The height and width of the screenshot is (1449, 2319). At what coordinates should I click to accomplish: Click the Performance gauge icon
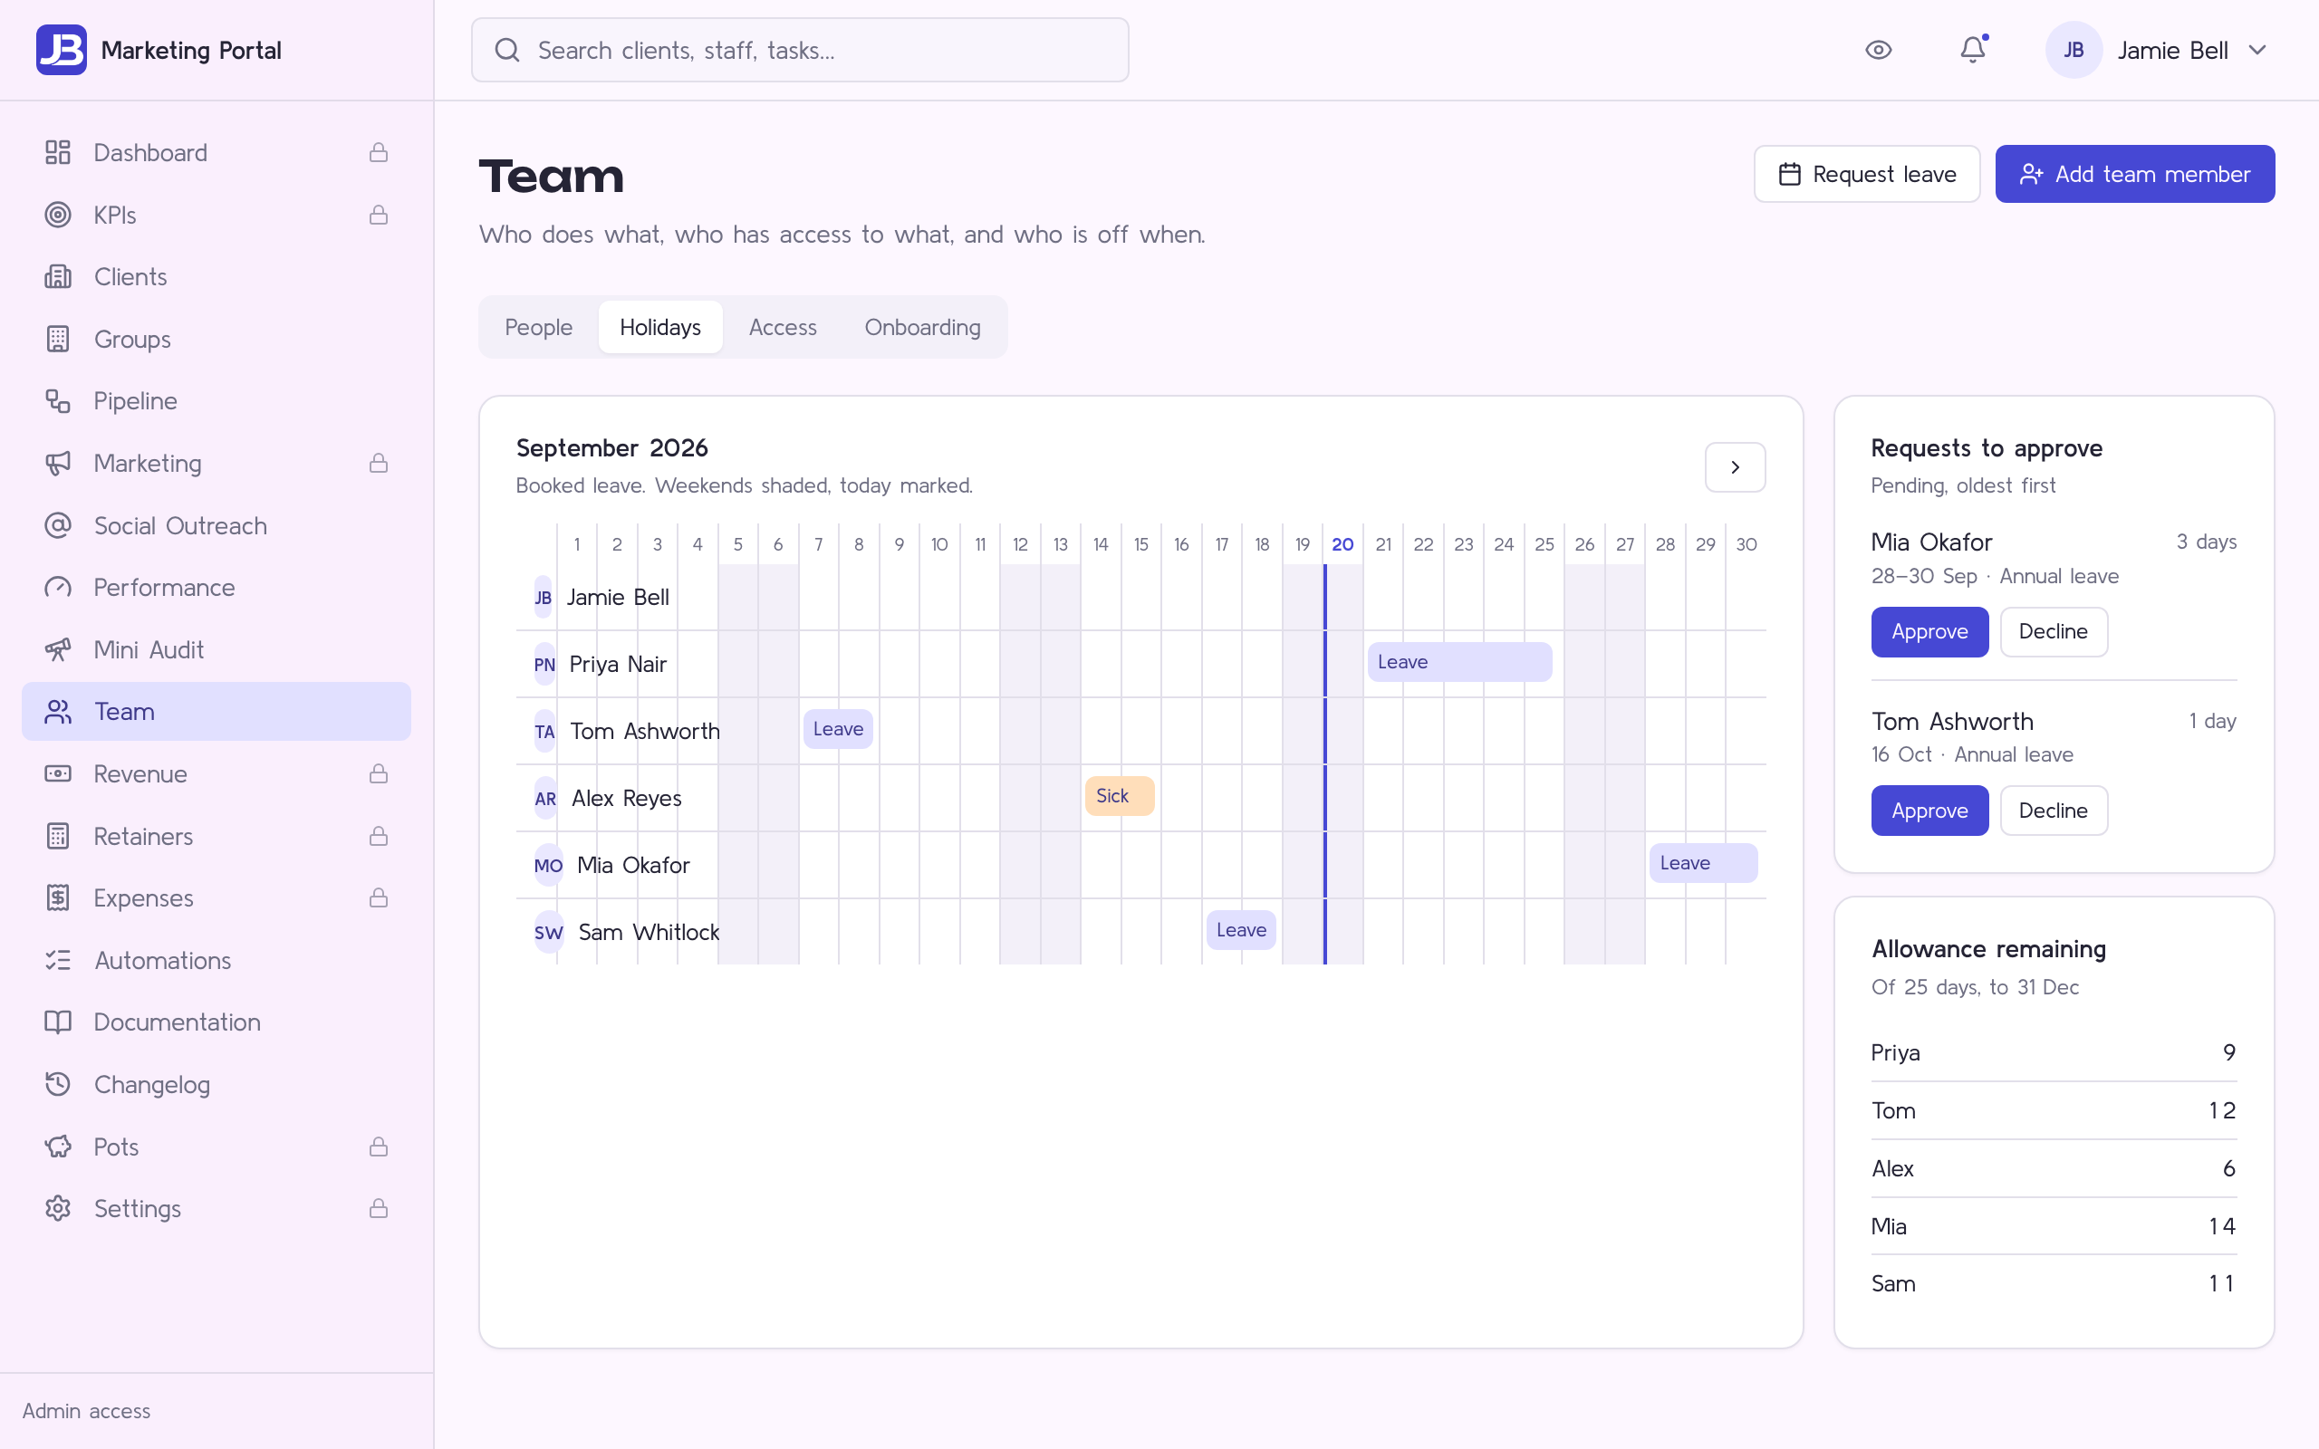[57, 588]
